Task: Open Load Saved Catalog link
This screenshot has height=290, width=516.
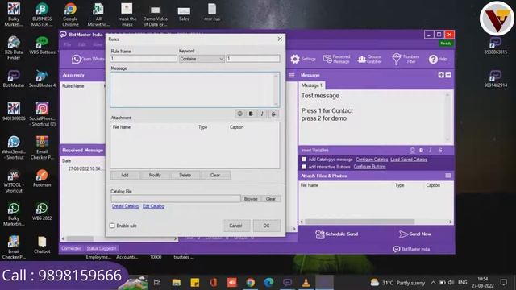Action: point(409,159)
